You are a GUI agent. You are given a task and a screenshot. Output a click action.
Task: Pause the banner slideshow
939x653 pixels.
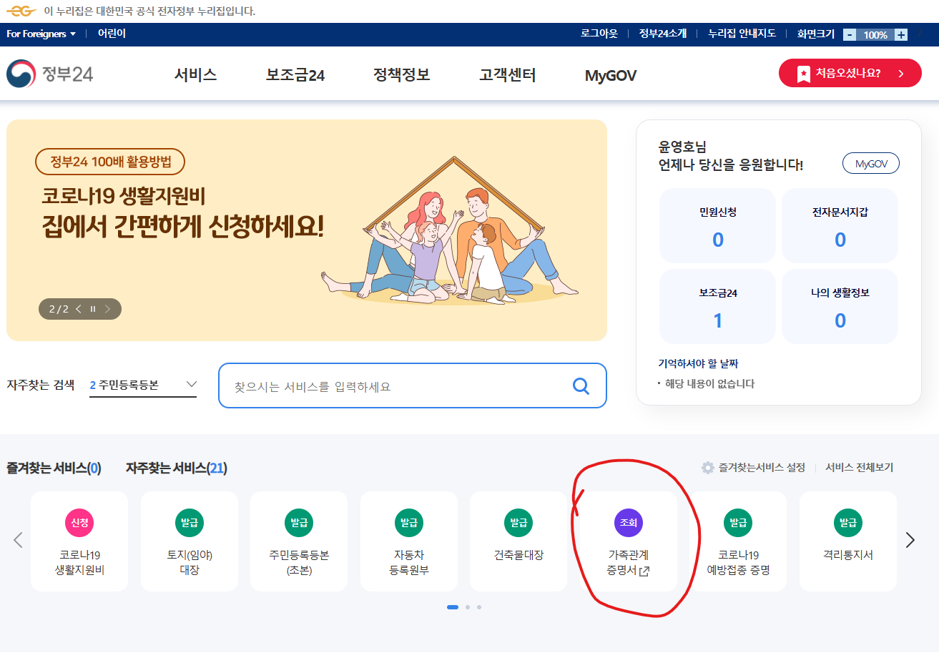point(93,309)
